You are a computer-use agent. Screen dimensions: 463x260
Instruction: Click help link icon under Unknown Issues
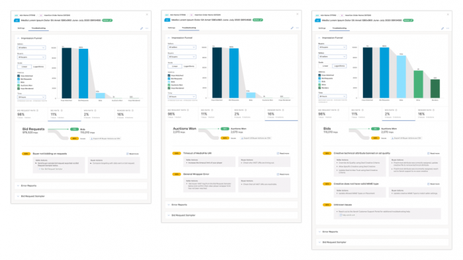(341, 215)
